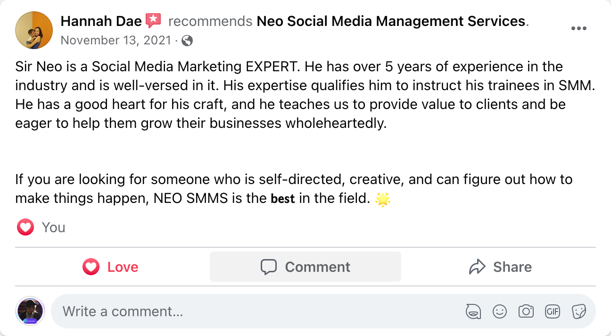Share this recommendation post
Screen dimensions: 611x336
click(500, 267)
